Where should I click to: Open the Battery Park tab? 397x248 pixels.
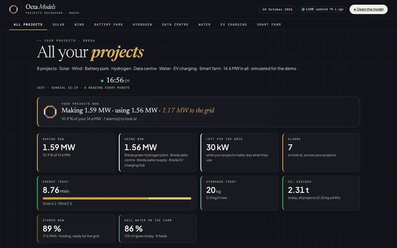click(108, 24)
